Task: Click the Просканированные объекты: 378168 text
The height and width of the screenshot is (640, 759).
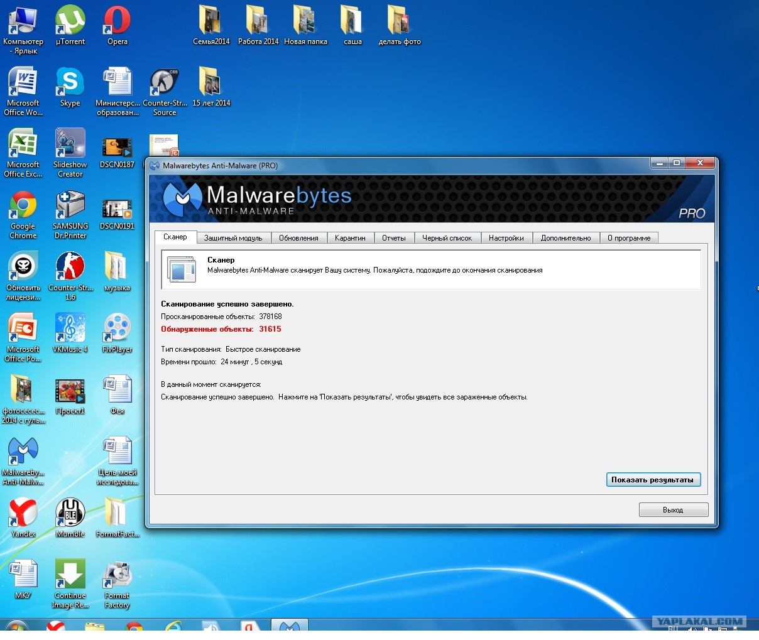Action: point(221,317)
